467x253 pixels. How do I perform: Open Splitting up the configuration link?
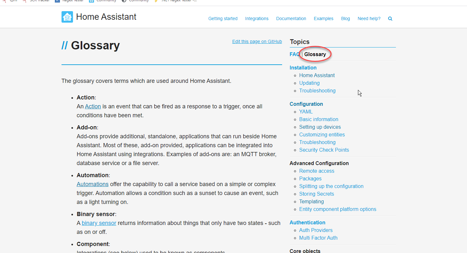[332, 186]
